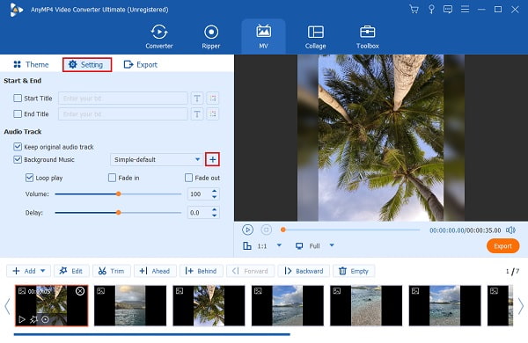The image size is (528, 343).
Task: Play the first clip thumbnail
Action: tap(22, 319)
